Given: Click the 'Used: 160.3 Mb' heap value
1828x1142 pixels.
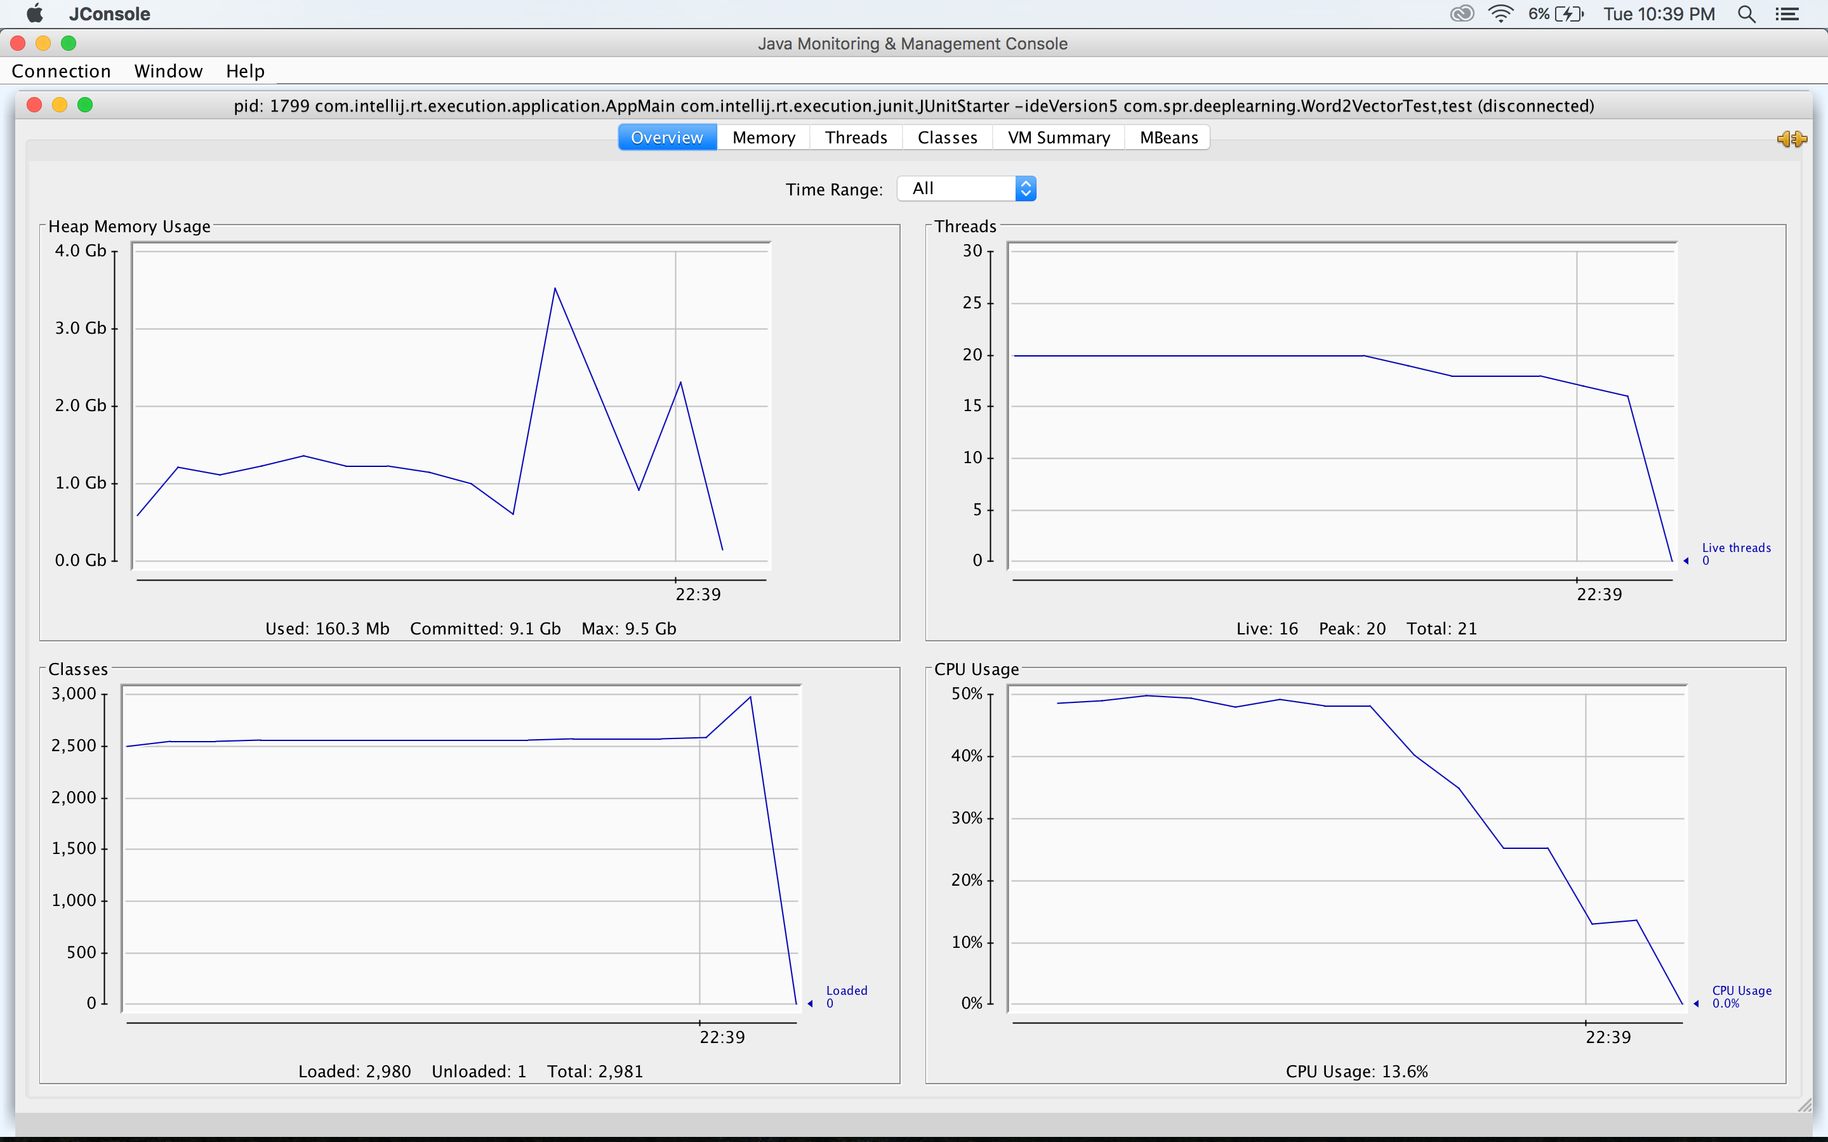Looking at the screenshot, I should 327,628.
